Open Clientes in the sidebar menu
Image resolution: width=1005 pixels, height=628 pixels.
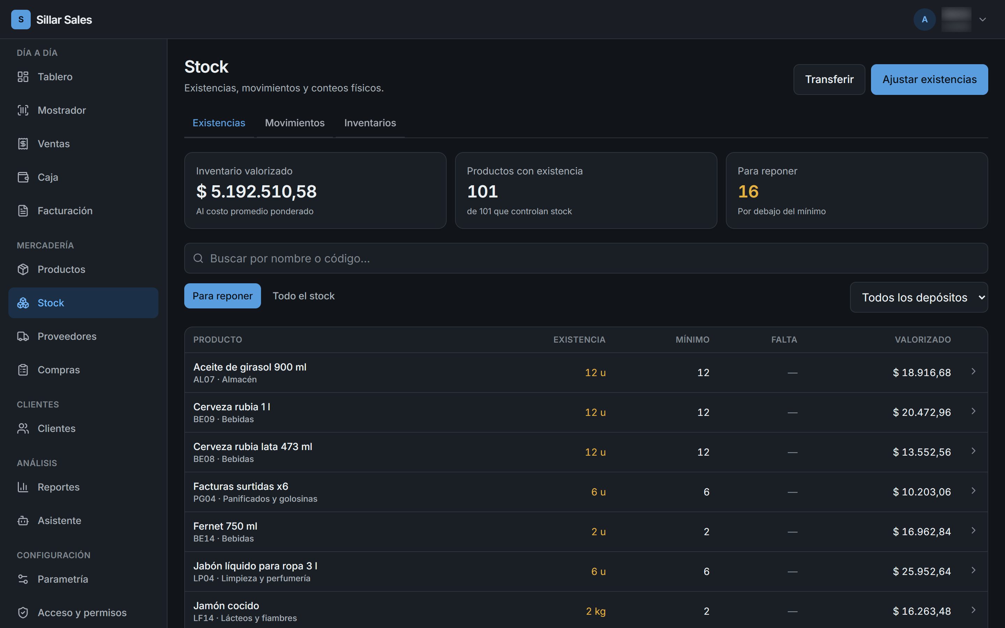click(x=83, y=428)
